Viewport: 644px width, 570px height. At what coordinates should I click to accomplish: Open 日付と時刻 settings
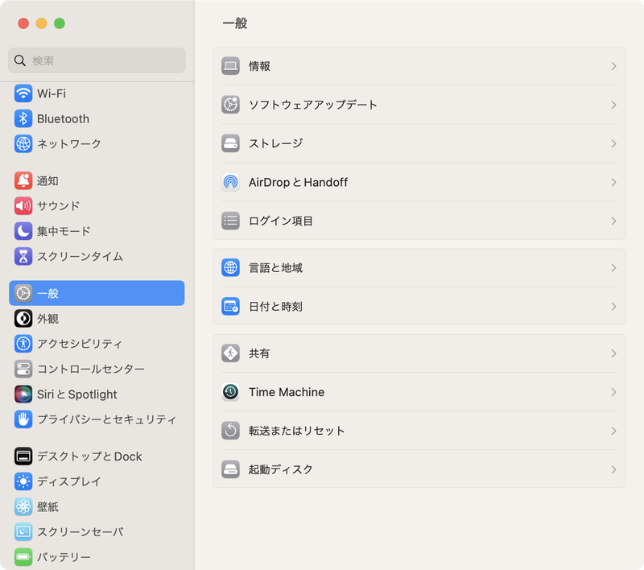tap(419, 306)
